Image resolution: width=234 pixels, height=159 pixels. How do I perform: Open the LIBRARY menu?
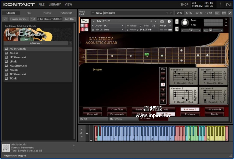pyautogui.click(x=54, y=5)
